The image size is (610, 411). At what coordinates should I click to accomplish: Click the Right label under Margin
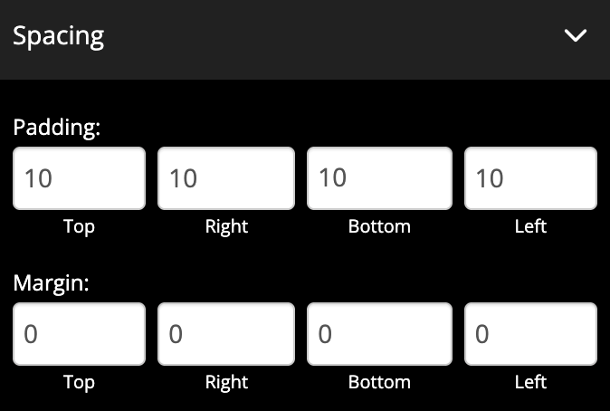226,382
